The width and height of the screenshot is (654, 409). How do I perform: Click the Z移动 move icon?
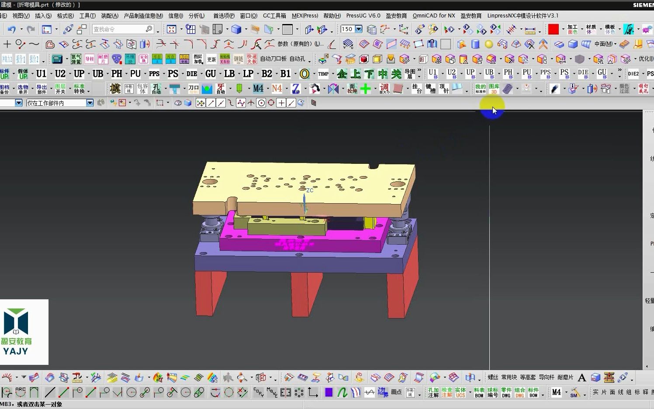[296, 89]
